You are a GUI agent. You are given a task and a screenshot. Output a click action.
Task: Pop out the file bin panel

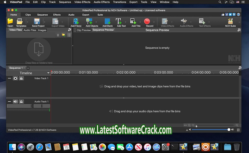click(70, 30)
